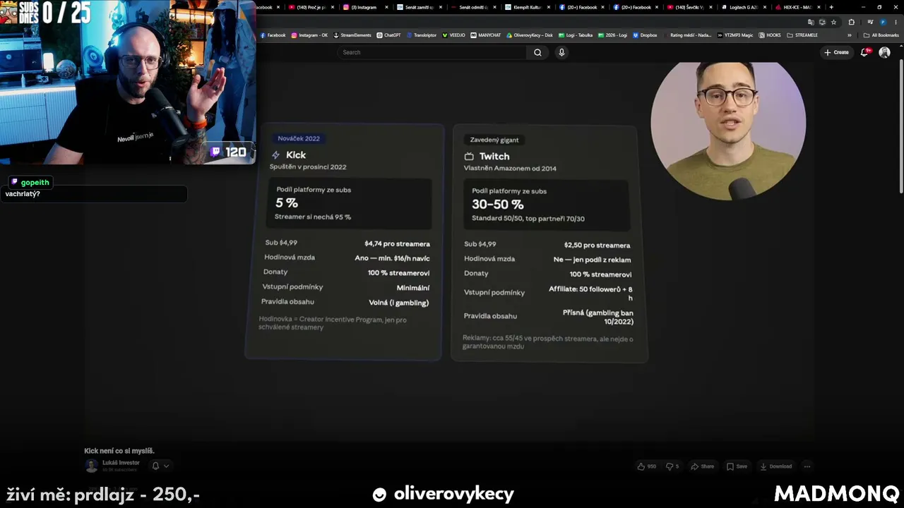Viewport: 904px width, 508px height.
Task: Open the All Bookmarks folder
Action: 881,35
